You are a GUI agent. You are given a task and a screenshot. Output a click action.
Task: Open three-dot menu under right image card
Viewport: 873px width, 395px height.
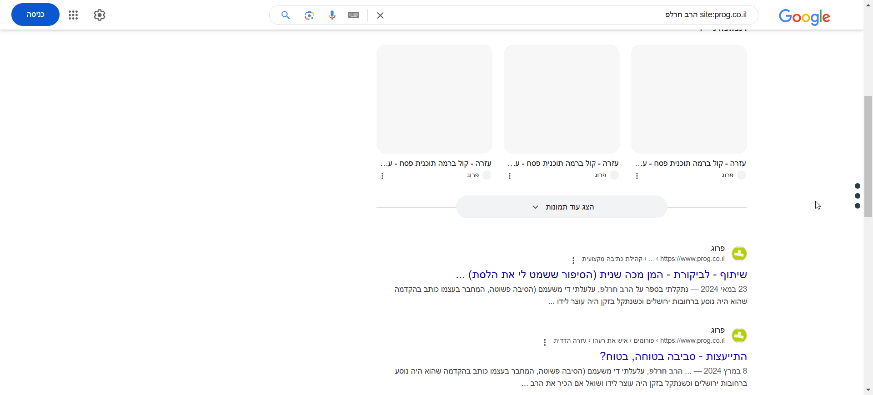click(x=637, y=176)
